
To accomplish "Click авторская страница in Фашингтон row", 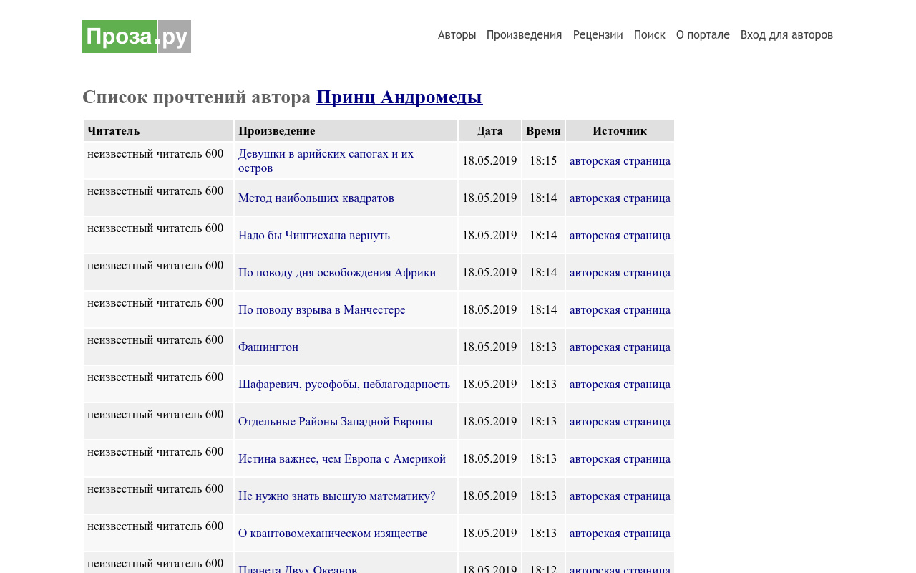I will coord(620,347).
